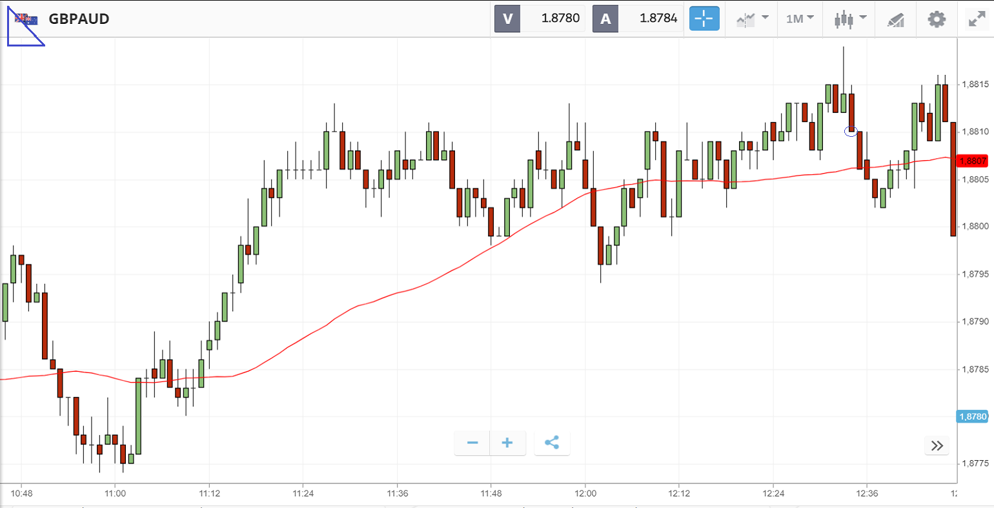Click the 11:36 time axis label
Screen dimensions: 994x508
[x=397, y=494]
